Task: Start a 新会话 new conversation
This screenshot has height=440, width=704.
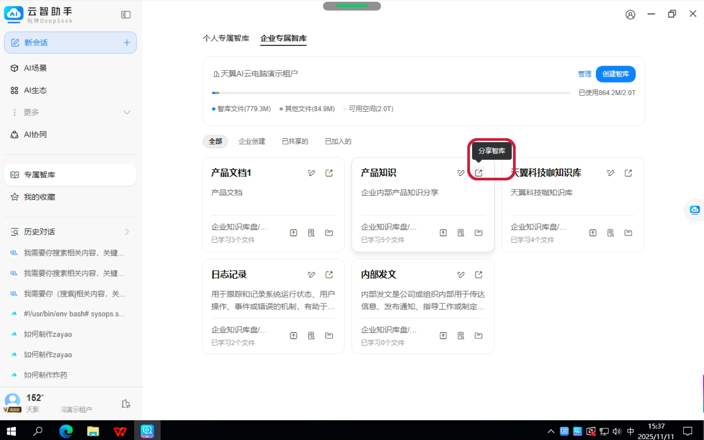Action: (x=70, y=43)
